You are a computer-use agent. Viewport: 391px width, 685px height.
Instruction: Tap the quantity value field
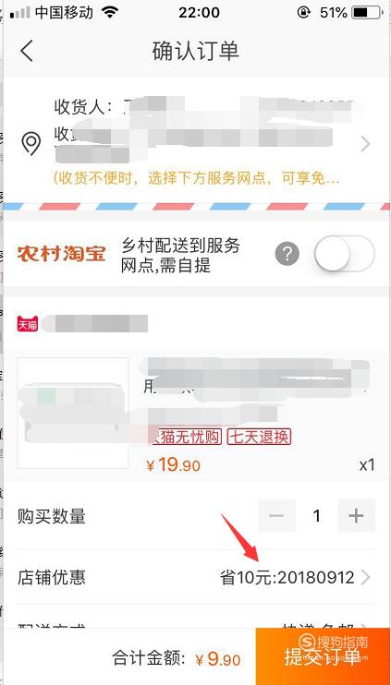pyautogui.click(x=317, y=516)
